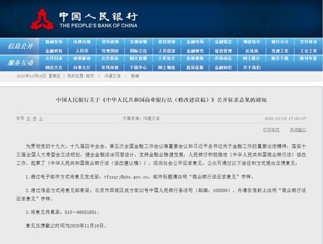The width and height of the screenshot is (323, 244).
Task: Click the date 2020年10月16日 星期五
Action: 38,76
